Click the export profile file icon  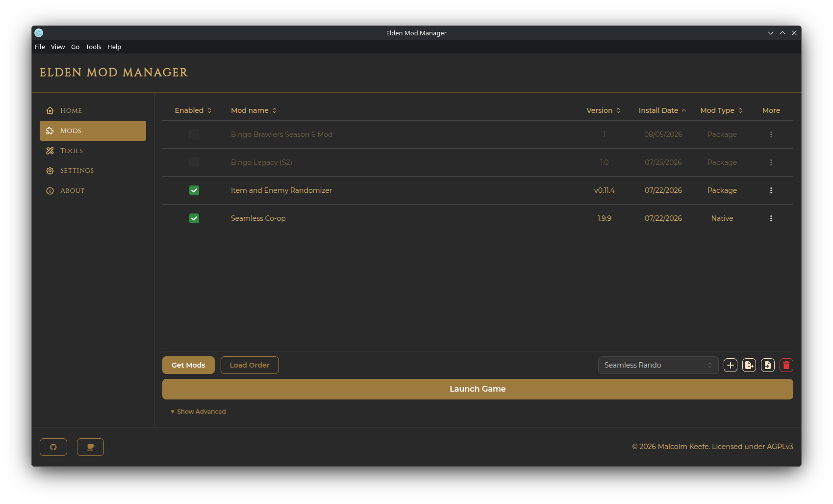tap(749, 365)
